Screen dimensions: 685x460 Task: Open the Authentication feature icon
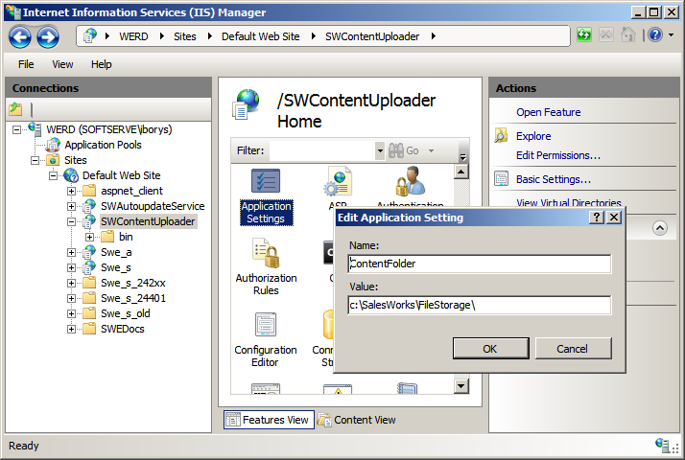tap(411, 181)
